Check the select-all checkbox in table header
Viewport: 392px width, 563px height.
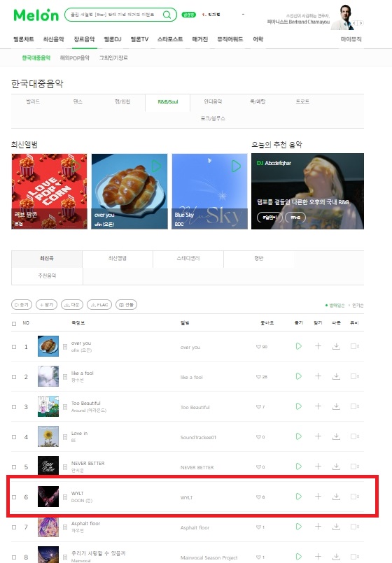tap(14, 324)
